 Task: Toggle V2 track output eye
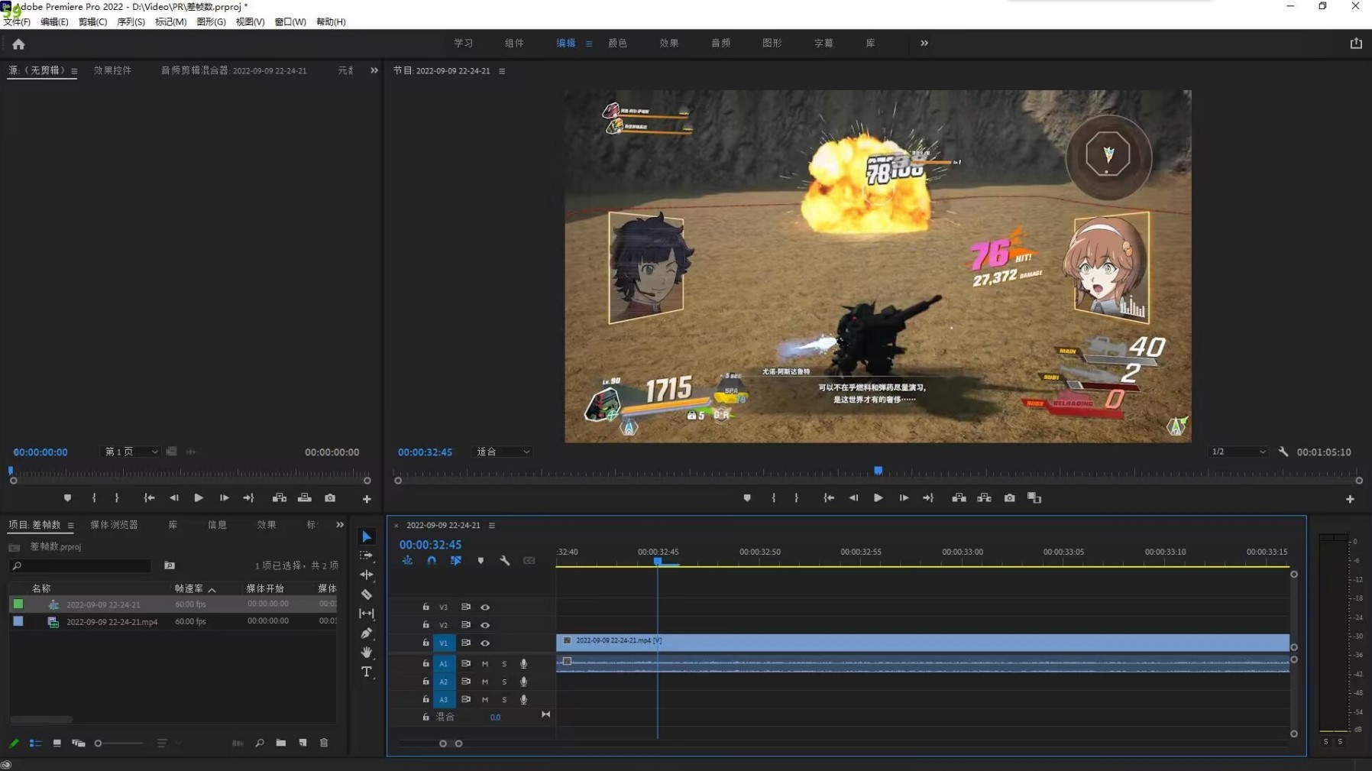485,625
